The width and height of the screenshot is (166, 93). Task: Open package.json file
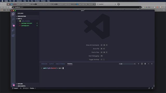click(x=25, y=26)
